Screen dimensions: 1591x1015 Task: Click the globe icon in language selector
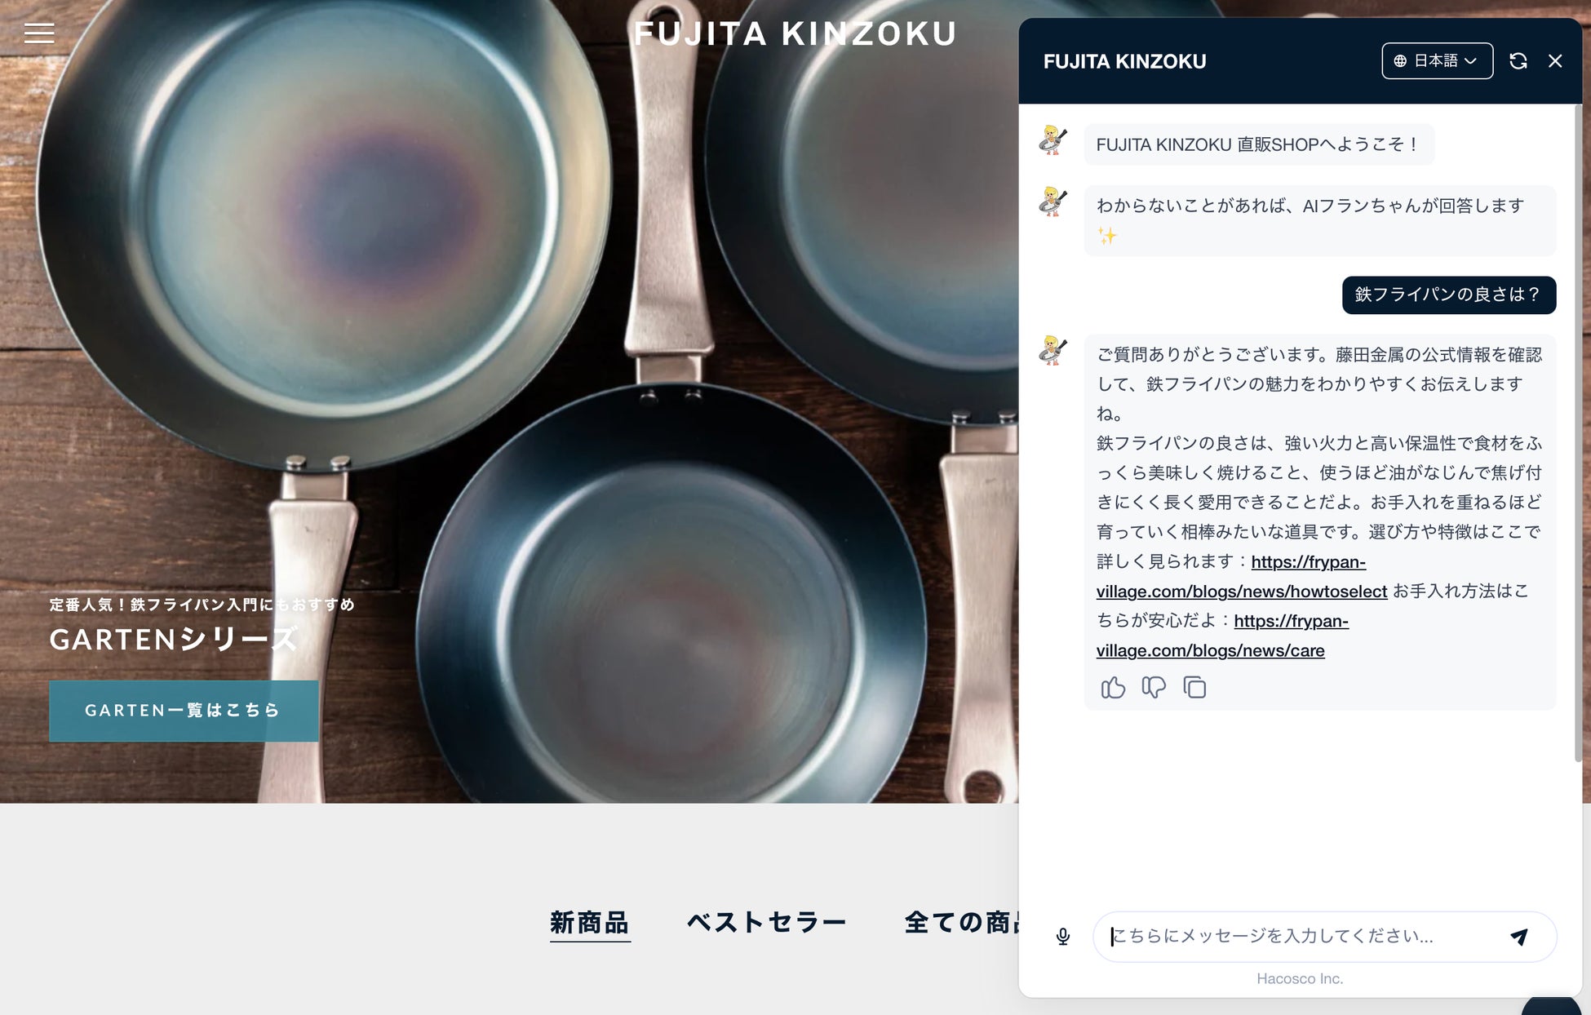pyautogui.click(x=1400, y=61)
